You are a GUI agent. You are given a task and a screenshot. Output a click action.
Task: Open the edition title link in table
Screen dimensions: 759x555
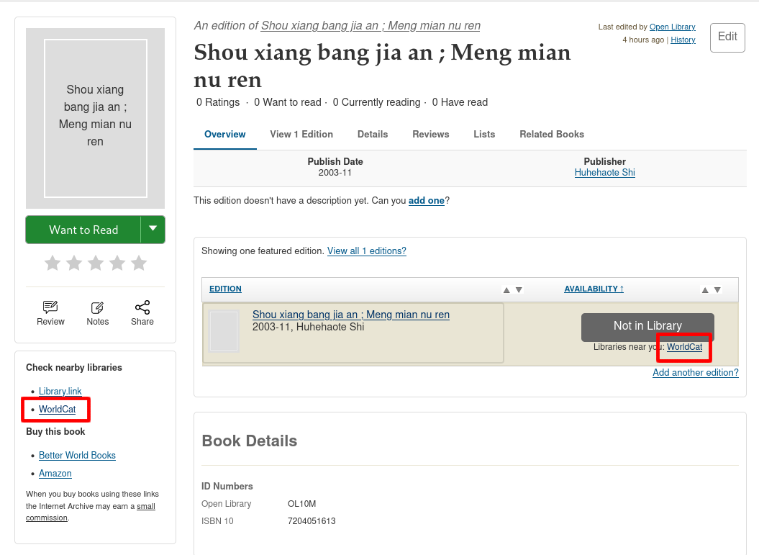tap(351, 315)
